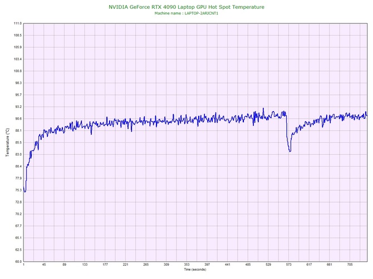373x279 pixels.
Task: Click the 77.9 y-axis value
Action: point(18,178)
